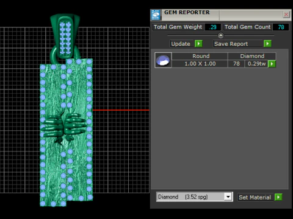Select the gem count 78 table cell
The height and width of the screenshot is (219, 293).
click(236, 64)
